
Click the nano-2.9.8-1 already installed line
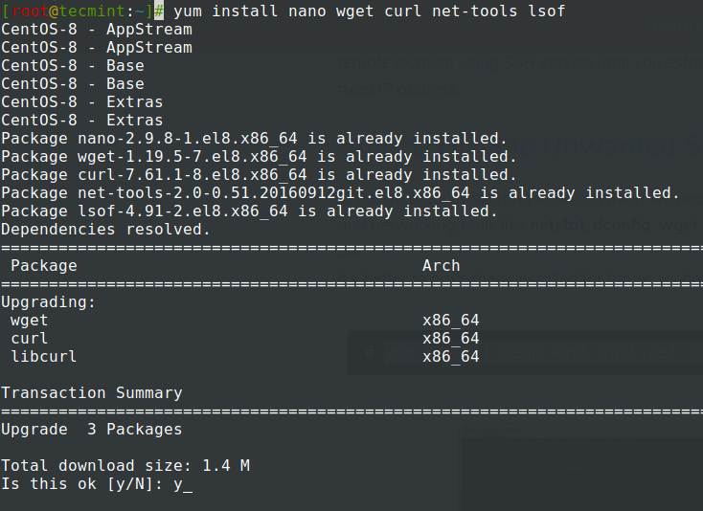[x=254, y=139]
